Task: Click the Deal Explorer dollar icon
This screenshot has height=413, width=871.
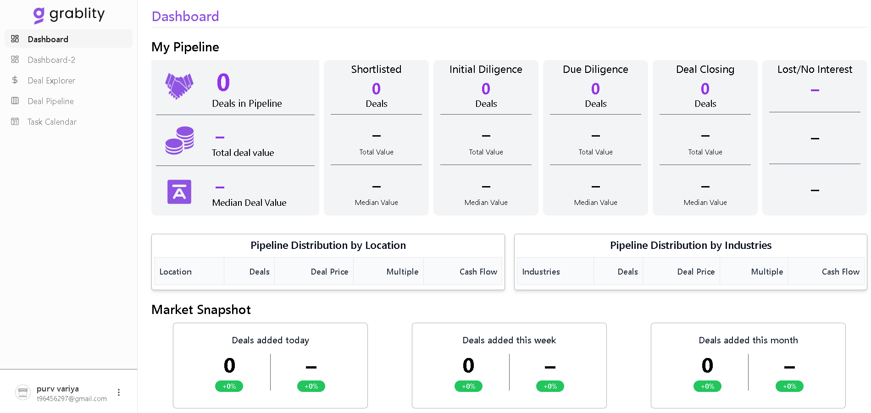Action: click(x=15, y=80)
